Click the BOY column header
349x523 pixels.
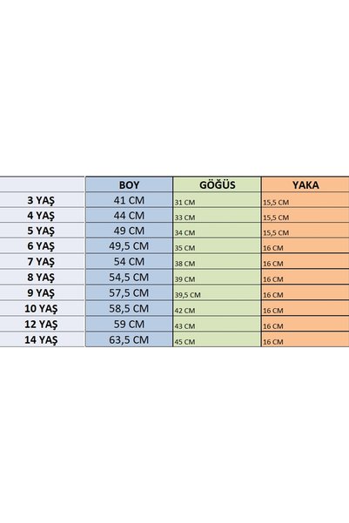coord(129,184)
